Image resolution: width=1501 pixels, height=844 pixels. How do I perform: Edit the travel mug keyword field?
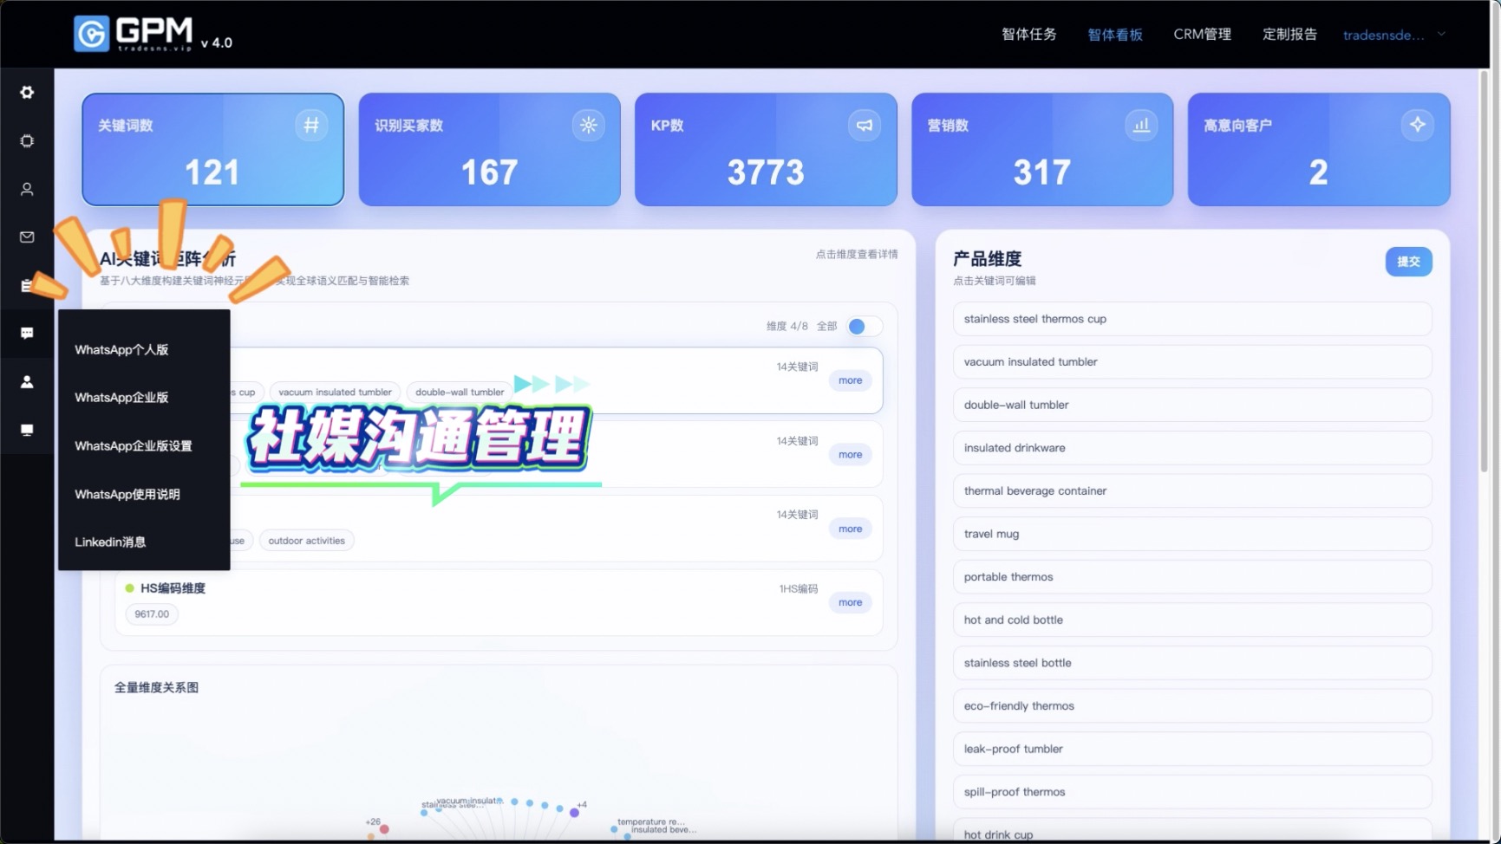pos(1191,534)
